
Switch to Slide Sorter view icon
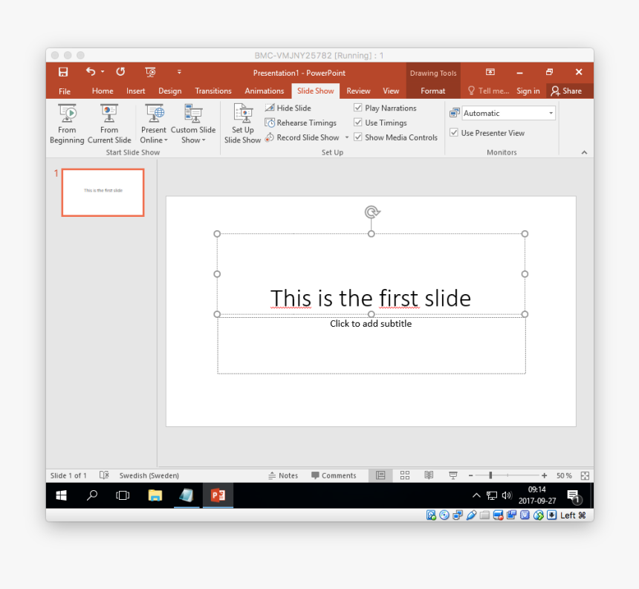pyautogui.click(x=405, y=475)
